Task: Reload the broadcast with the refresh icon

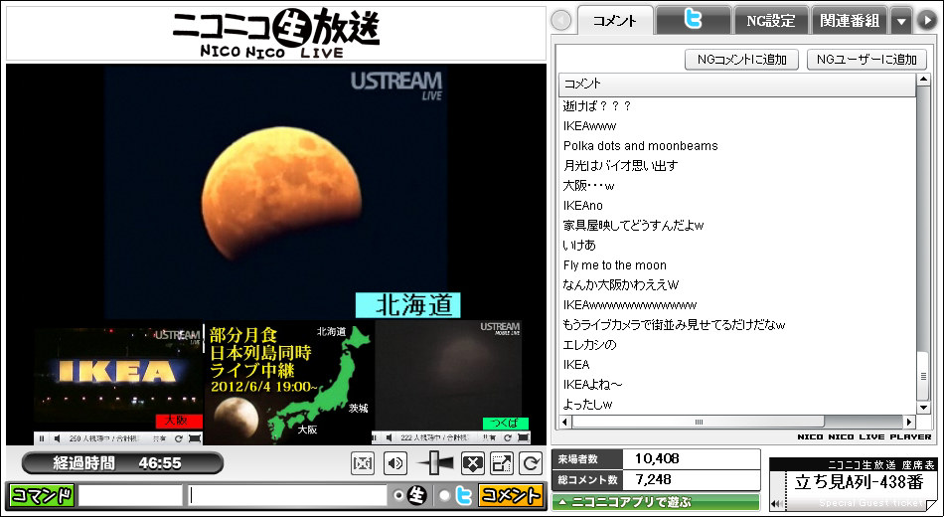Action: (531, 463)
